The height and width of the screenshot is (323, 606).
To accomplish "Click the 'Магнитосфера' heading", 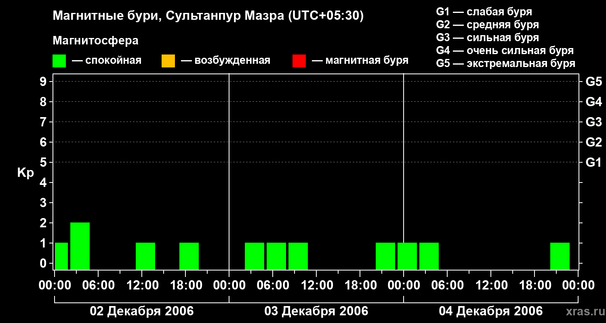I will pos(95,41).
